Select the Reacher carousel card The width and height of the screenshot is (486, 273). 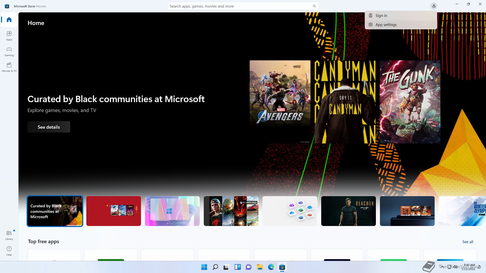[349, 211]
